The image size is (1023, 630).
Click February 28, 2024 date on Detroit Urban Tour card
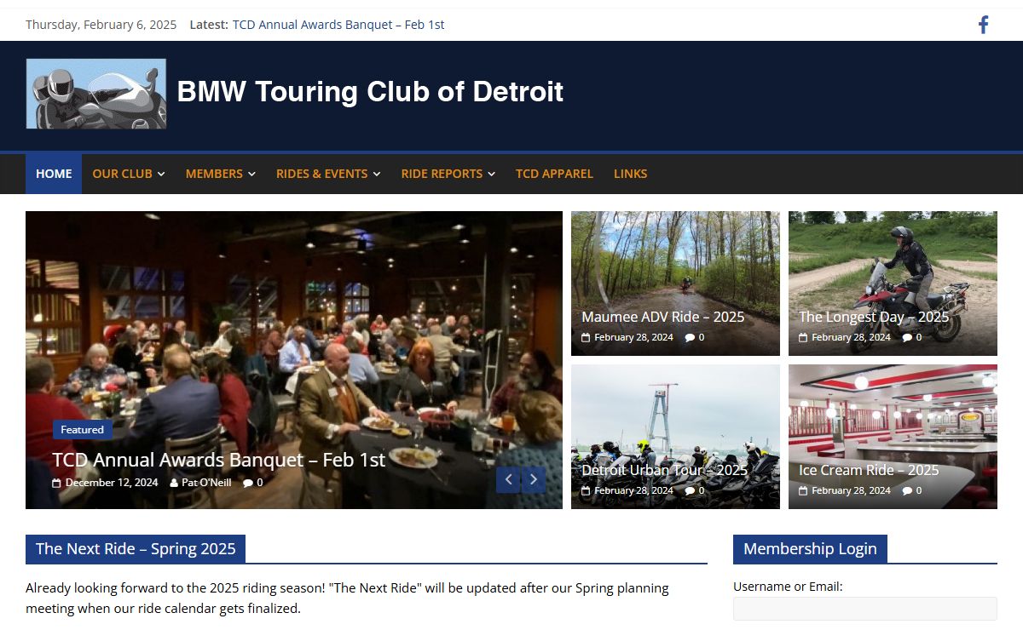point(634,491)
